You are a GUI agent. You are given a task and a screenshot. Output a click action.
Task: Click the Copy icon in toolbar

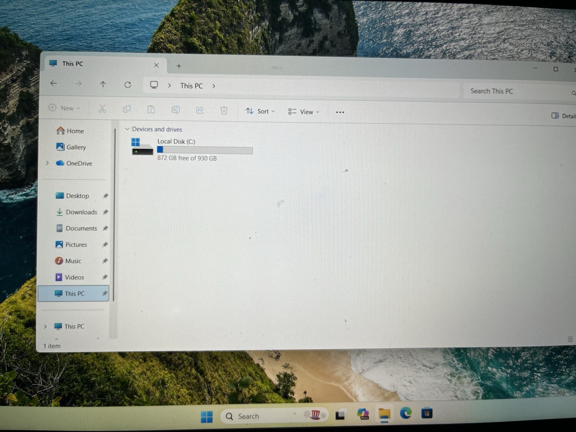point(127,109)
